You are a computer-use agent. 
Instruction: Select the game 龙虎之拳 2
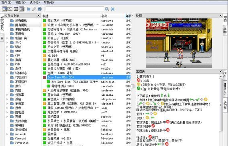click(62, 112)
